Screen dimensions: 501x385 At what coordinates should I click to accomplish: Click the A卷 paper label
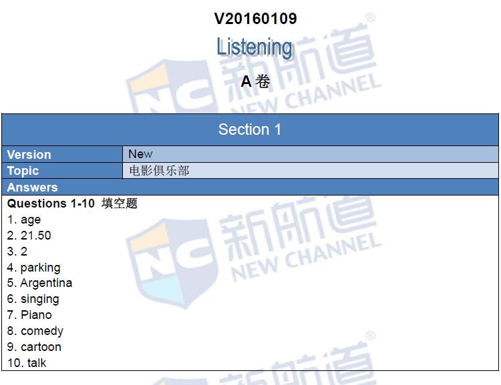(x=255, y=81)
